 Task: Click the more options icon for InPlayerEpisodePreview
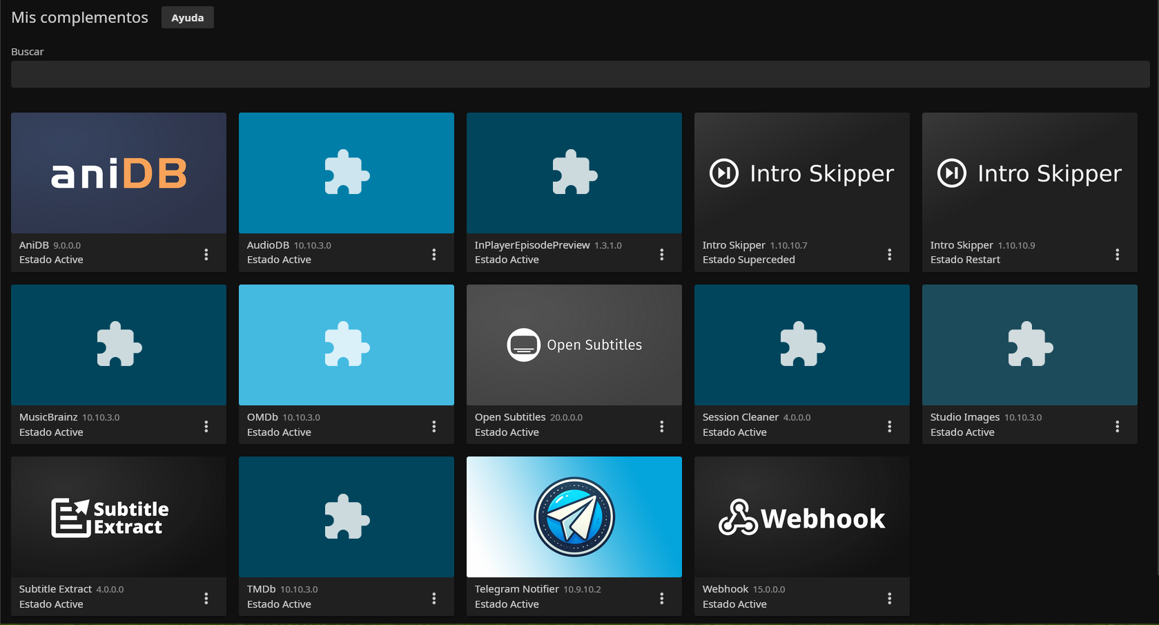click(x=661, y=254)
